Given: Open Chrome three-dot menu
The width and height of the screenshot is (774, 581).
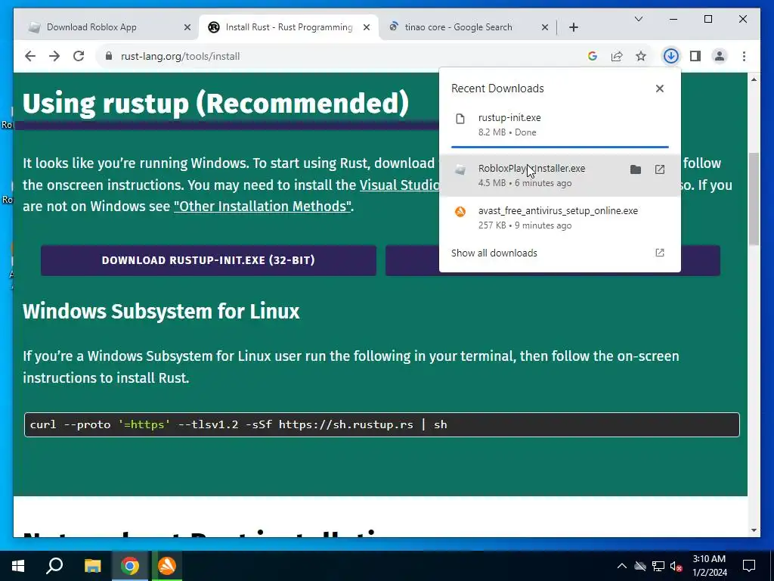Looking at the screenshot, I should 744,56.
